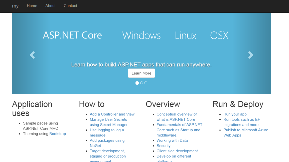Click the 'Linux' text in banner

coord(186,35)
